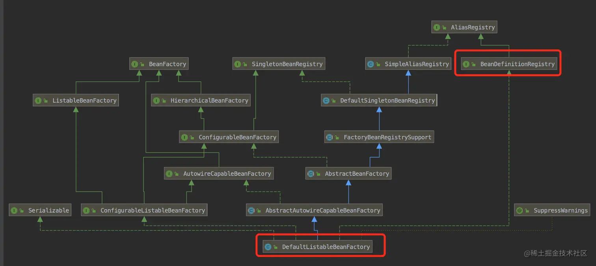
Task: Click the annotation icon on SuppressWarnings node
Action: click(x=519, y=210)
